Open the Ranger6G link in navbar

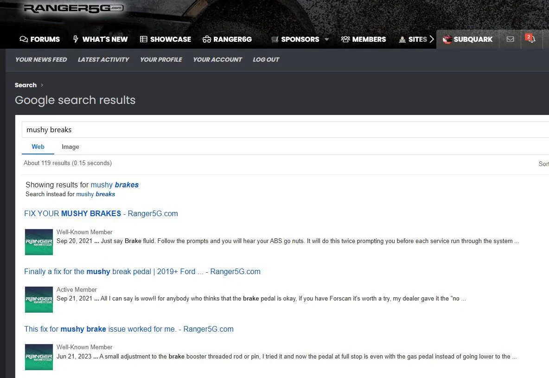pyautogui.click(x=227, y=39)
